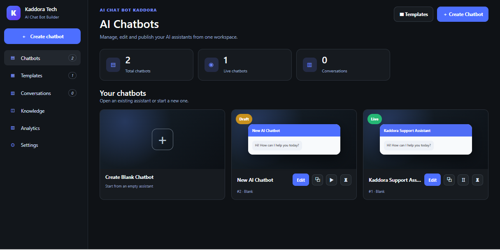Duplicate the Kaddora Support Assistant chatbot
Image resolution: width=500 pixels, height=250 pixels.
pyautogui.click(x=449, y=180)
